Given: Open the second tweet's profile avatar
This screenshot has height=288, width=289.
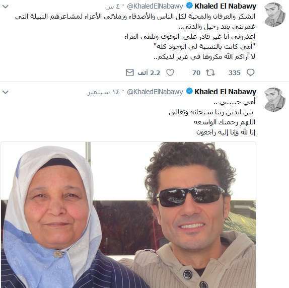Looking at the screenshot, I should point(274,100).
